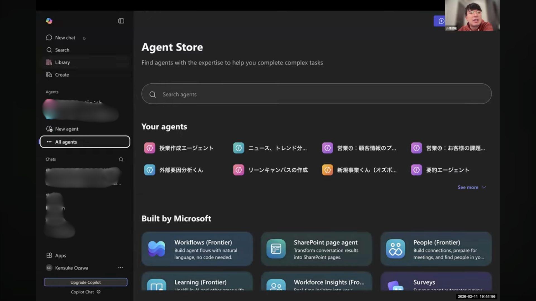Open the Apps page
Viewport: 536px width, 301px height.
(60, 256)
